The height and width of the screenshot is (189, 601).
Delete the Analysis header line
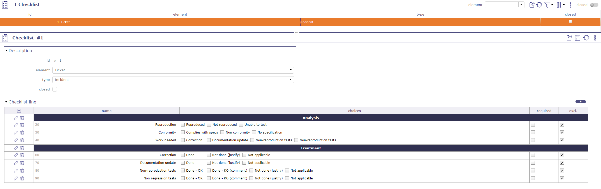(22, 118)
